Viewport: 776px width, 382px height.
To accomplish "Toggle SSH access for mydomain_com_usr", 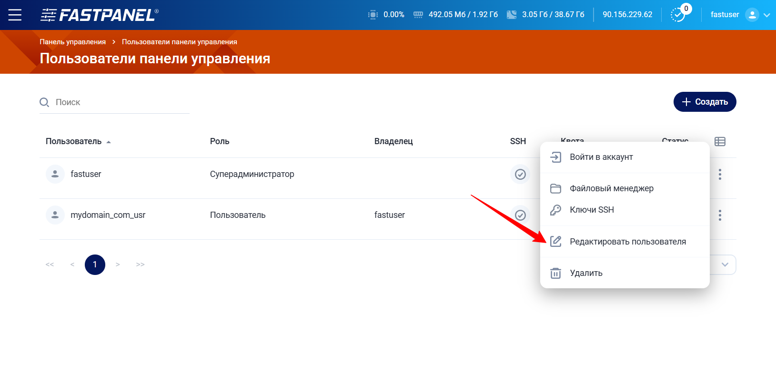I will 520,215.
